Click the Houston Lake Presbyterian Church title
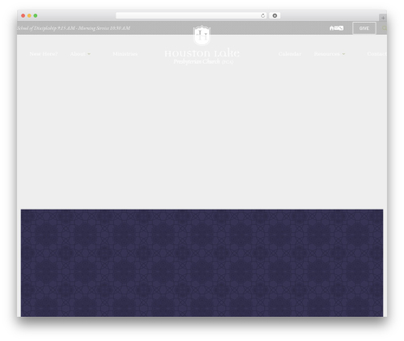The height and width of the screenshot is (341, 404). click(x=202, y=57)
